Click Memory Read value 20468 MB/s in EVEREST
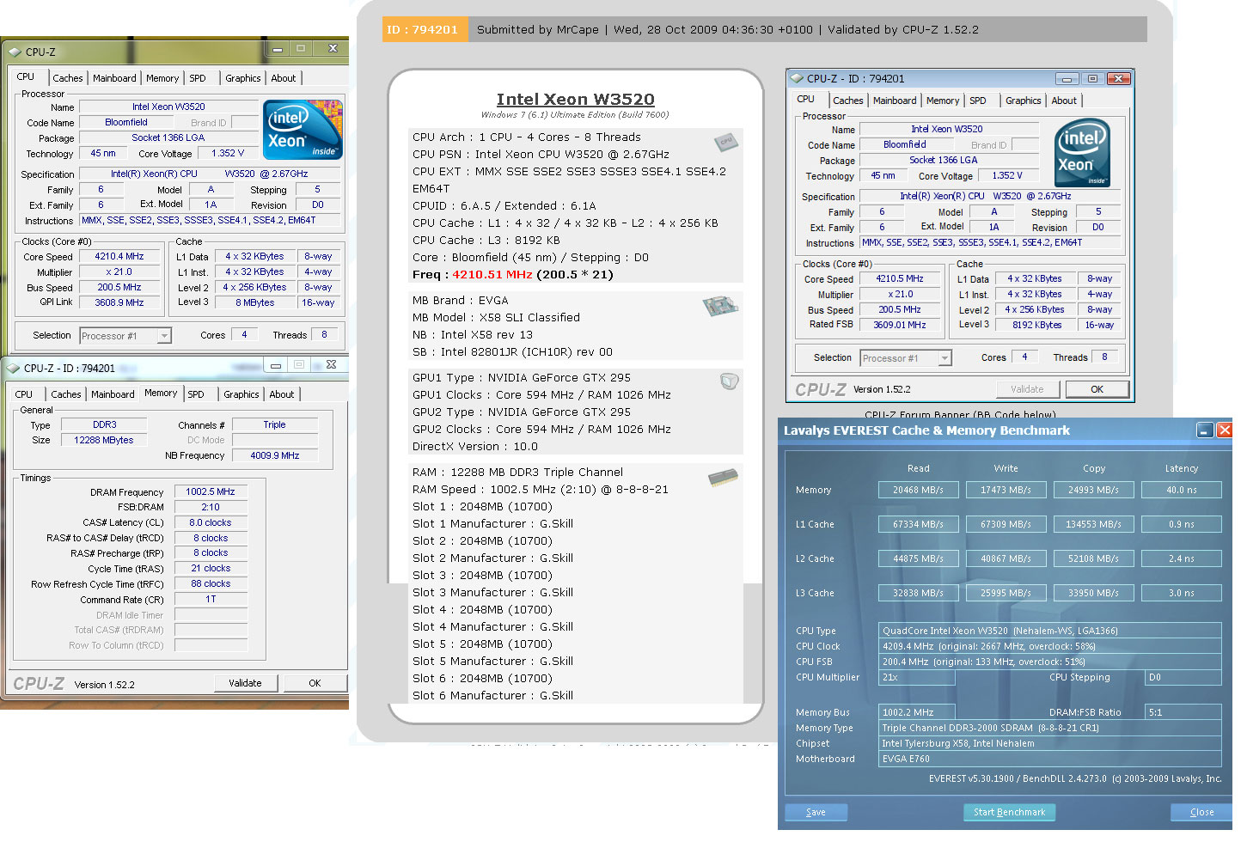 pos(919,490)
